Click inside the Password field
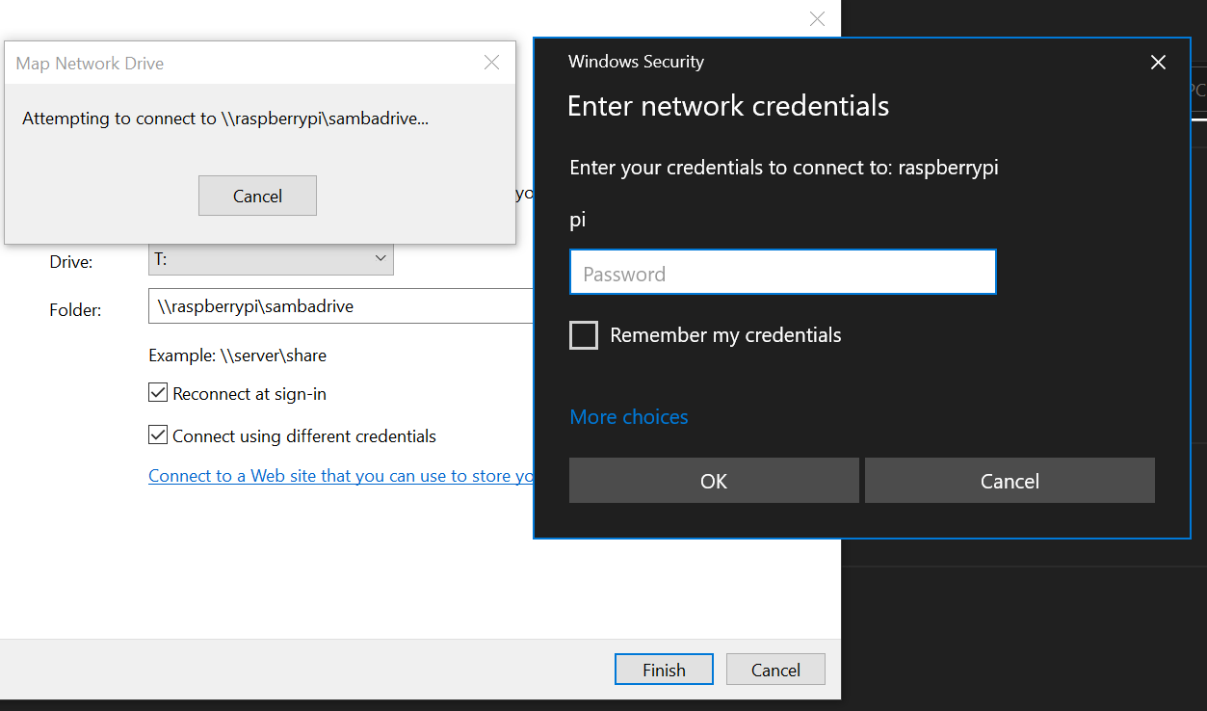The image size is (1207, 711). (782, 273)
